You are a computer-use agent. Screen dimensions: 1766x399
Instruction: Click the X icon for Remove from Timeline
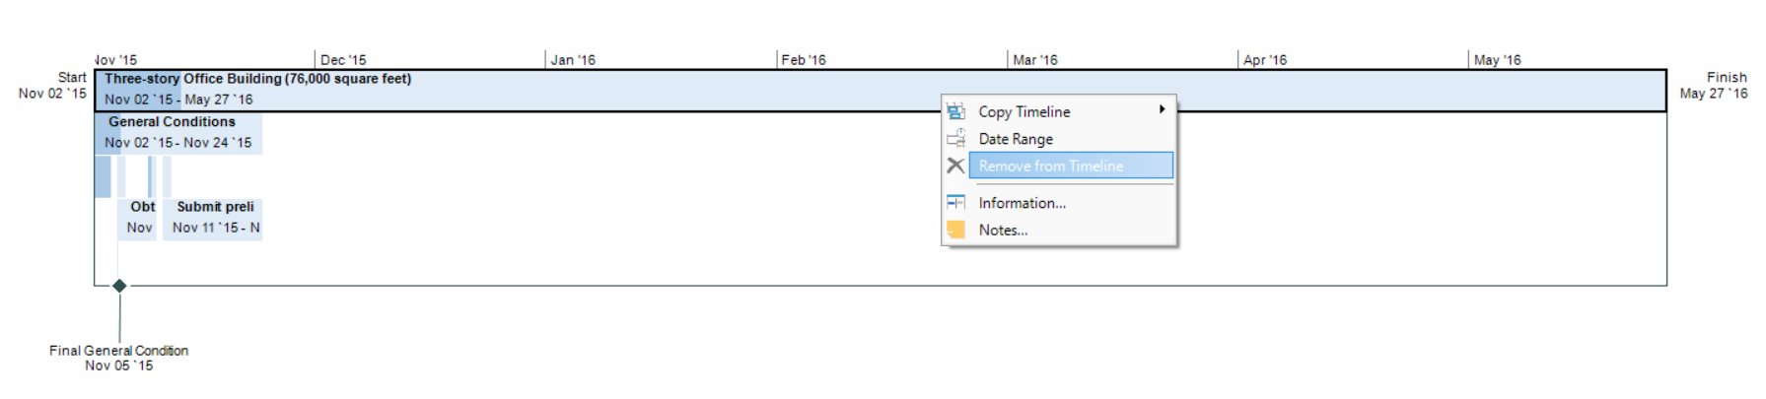[955, 166]
